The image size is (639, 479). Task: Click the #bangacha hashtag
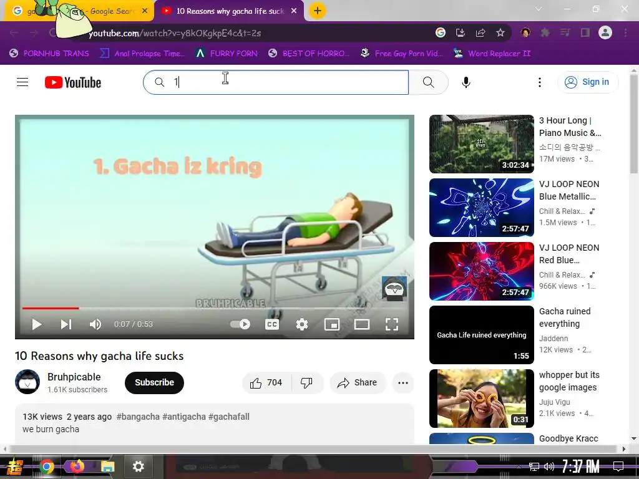click(138, 417)
